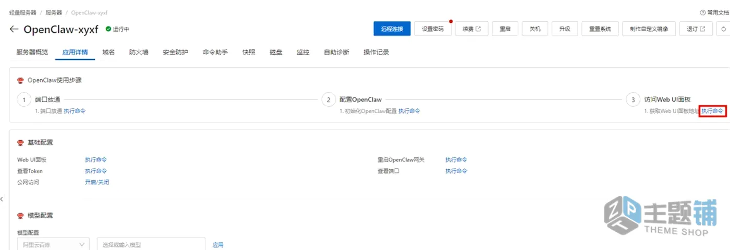Click the 制作自定义镜像 button
Screen dimensions: 730x250
click(649, 29)
